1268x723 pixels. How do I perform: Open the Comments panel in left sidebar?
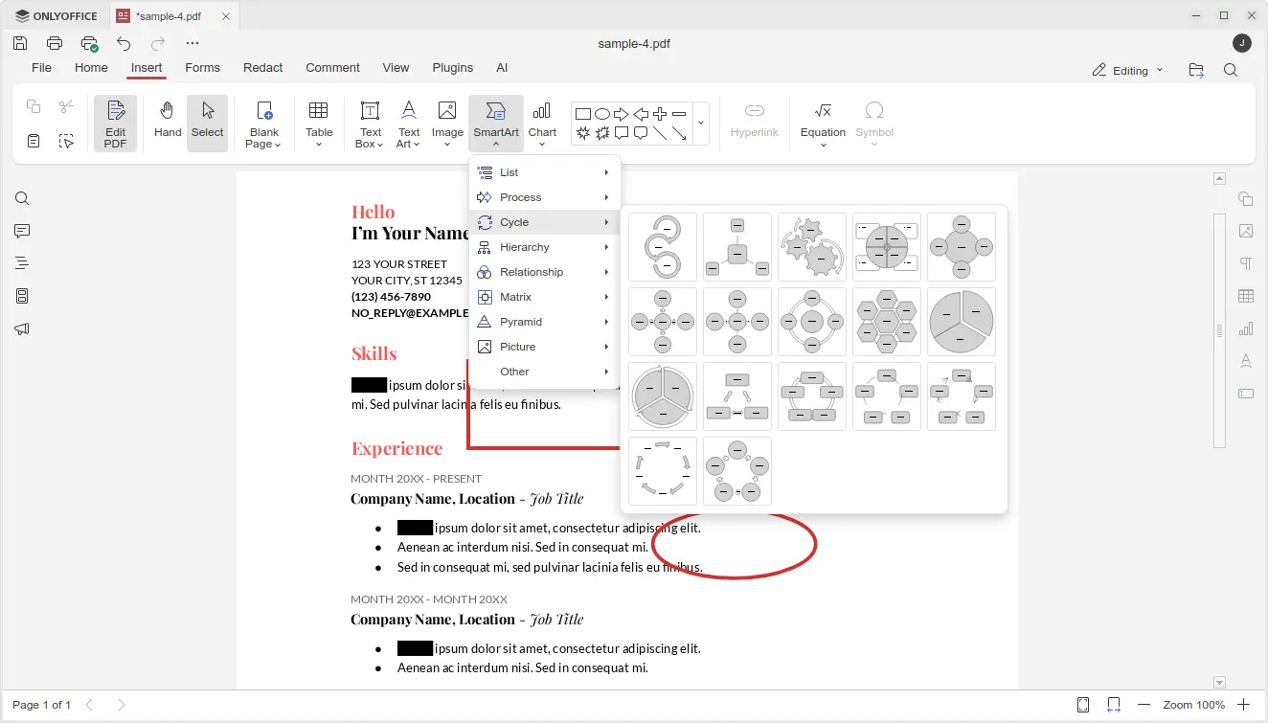click(x=22, y=231)
